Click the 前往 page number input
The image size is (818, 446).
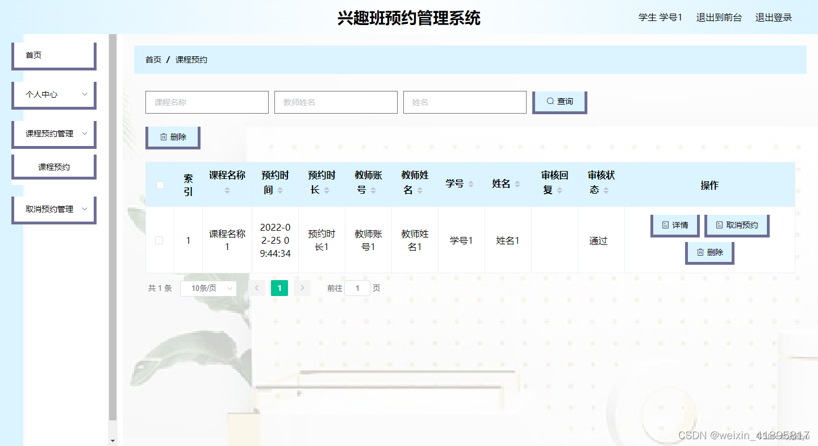point(357,288)
